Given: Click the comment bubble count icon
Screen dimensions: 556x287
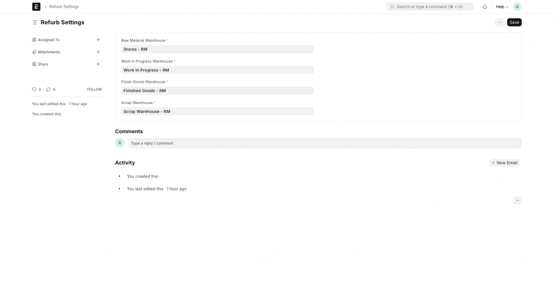Looking at the screenshot, I should coord(48,89).
